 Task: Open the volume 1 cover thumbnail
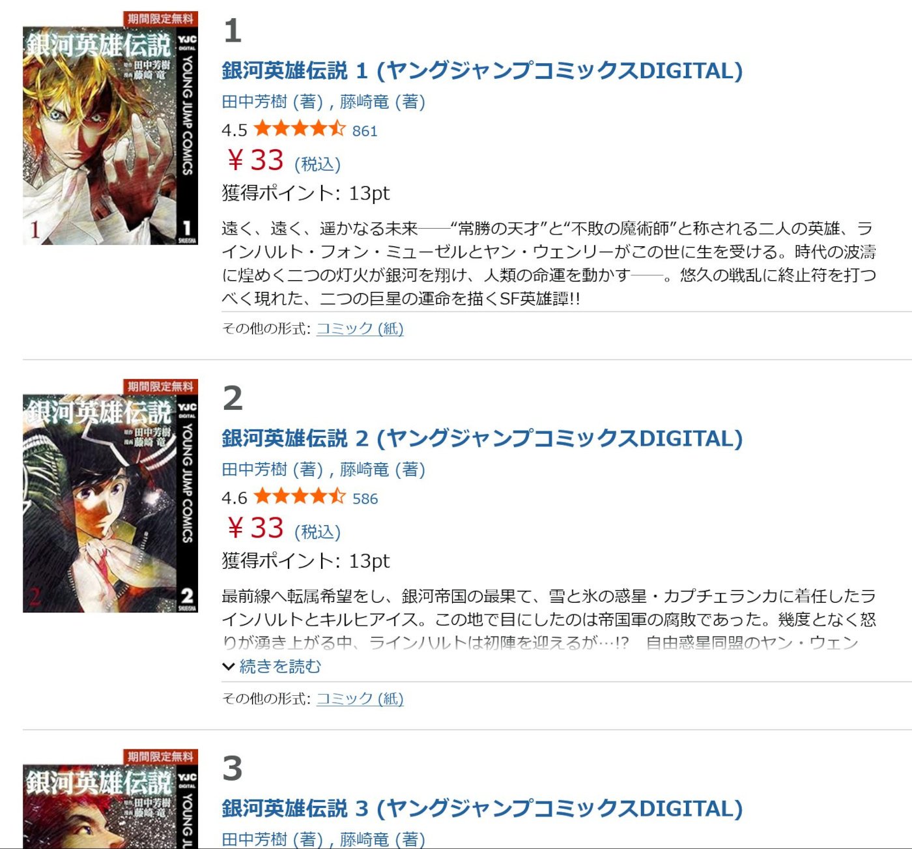click(x=110, y=136)
